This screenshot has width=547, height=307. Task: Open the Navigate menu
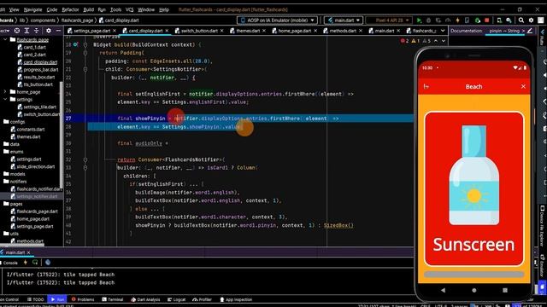point(32,9)
